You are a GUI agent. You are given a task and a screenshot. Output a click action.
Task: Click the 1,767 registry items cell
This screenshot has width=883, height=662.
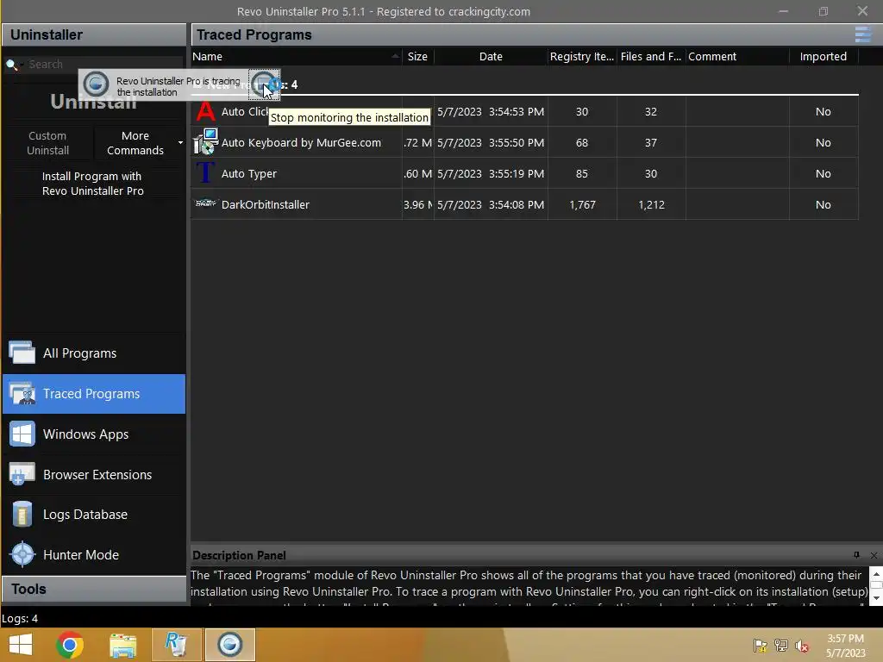point(582,204)
